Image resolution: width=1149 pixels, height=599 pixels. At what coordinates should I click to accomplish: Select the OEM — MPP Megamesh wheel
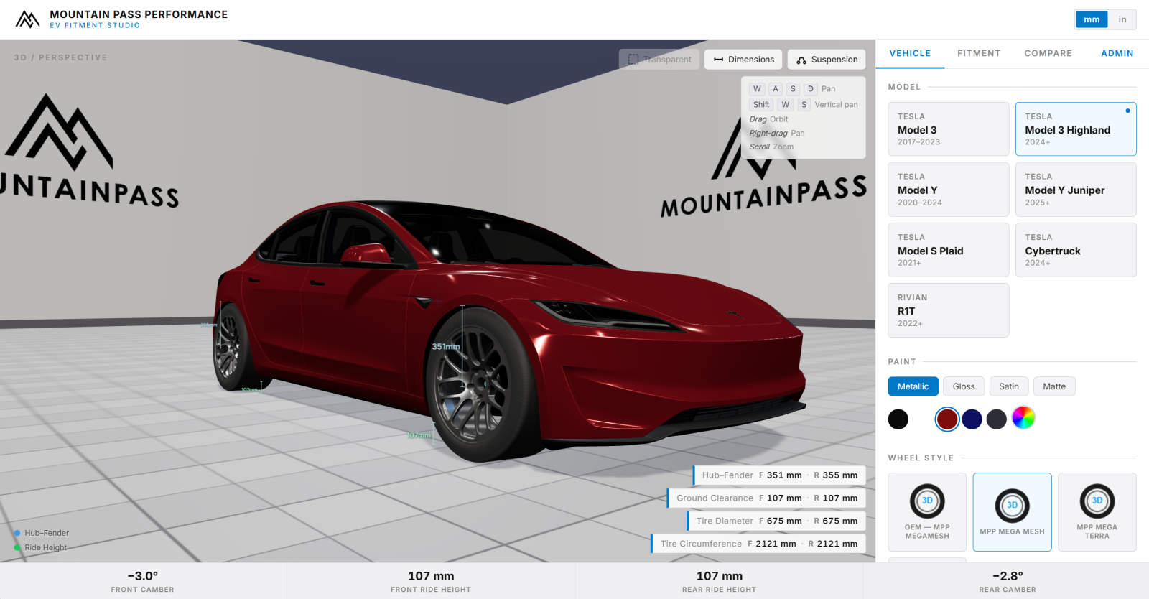[927, 512]
